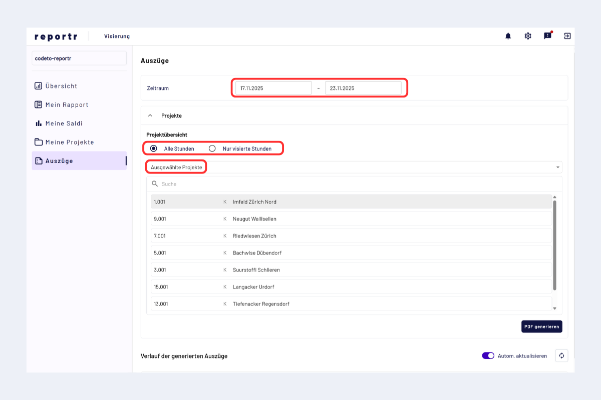The width and height of the screenshot is (601, 400).
Task: Open settings via the gear icon
Action: (x=528, y=36)
